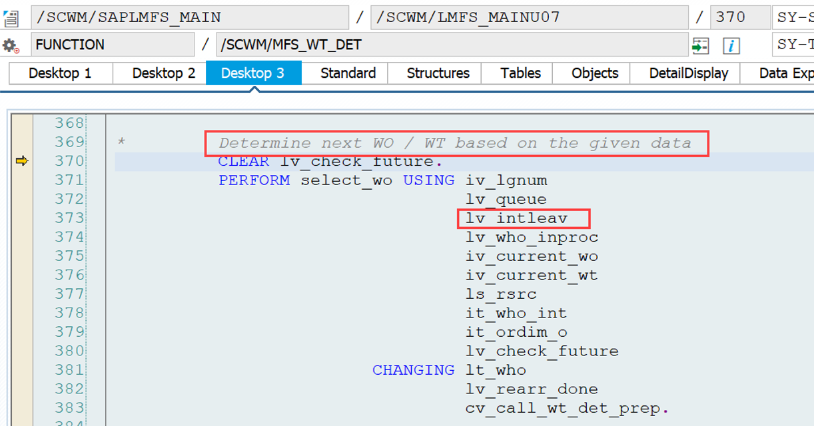Click the lv_who_inproc variable
Viewport: 814px width, 426px height.
(532, 237)
